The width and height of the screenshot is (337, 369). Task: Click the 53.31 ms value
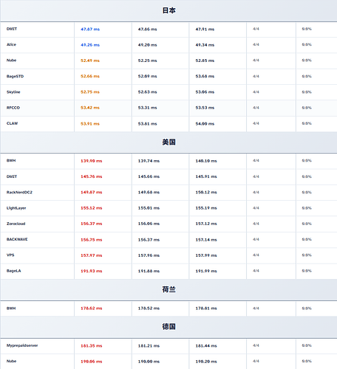(148, 108)
